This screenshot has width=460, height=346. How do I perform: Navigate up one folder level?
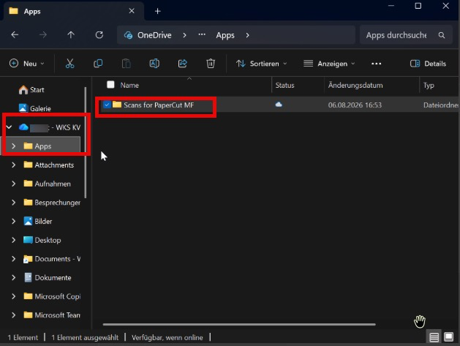[71, 35]
